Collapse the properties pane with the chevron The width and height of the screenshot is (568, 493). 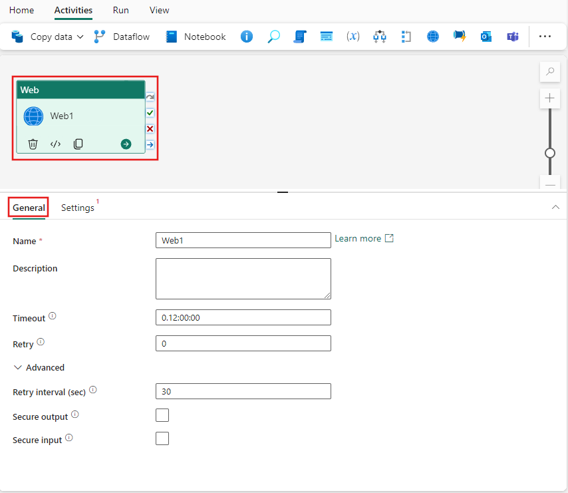tap(556, 207)
